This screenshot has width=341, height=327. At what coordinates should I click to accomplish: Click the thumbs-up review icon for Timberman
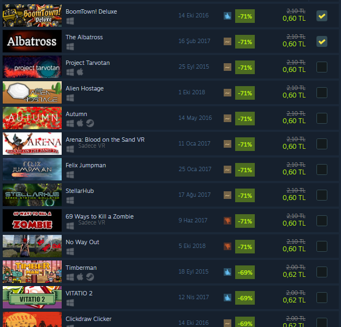(x=228, y=272)
